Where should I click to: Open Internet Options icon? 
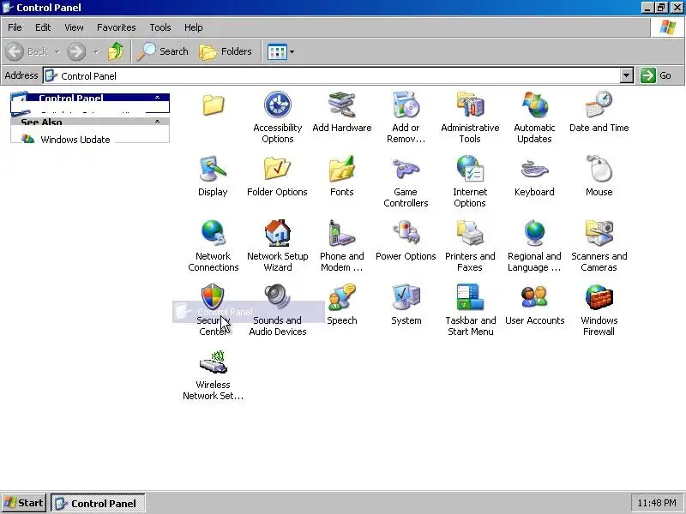click(470, 169)
